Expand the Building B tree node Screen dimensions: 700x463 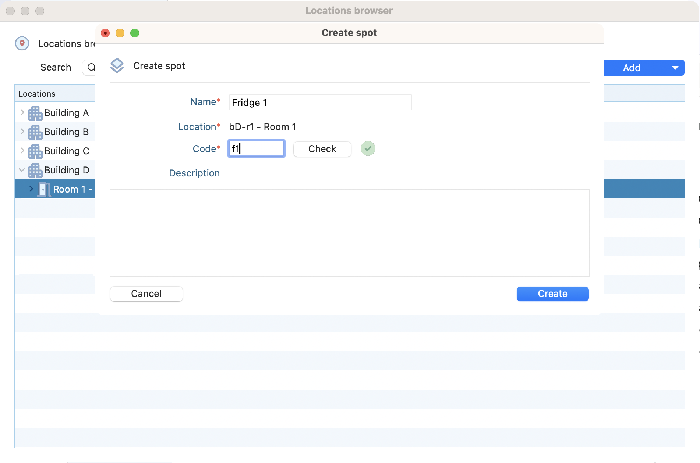point(22,132)
